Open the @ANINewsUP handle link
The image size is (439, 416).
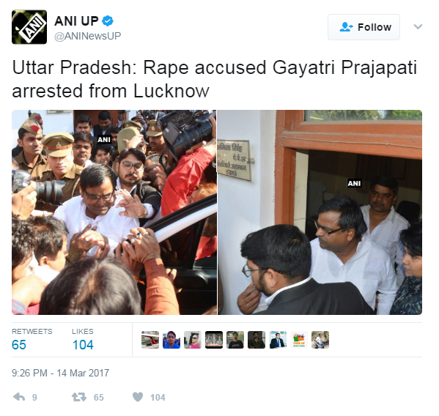tap(87, 36)
